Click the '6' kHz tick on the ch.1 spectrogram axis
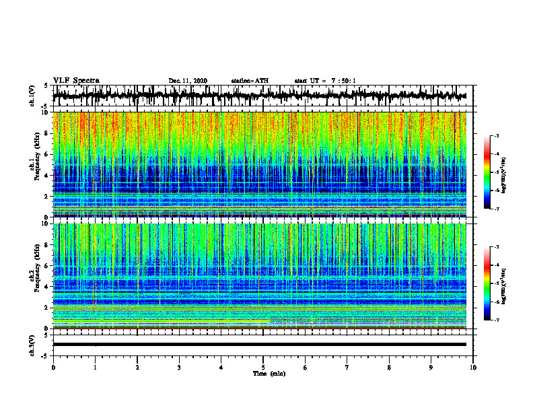This screenshot has height=412, width=533. tap(47, 155)
